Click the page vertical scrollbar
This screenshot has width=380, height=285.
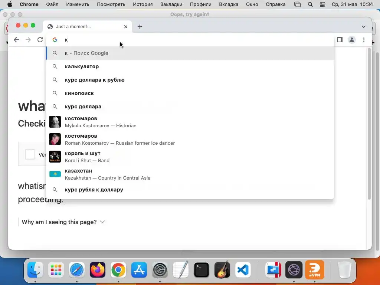click(369, 124)
